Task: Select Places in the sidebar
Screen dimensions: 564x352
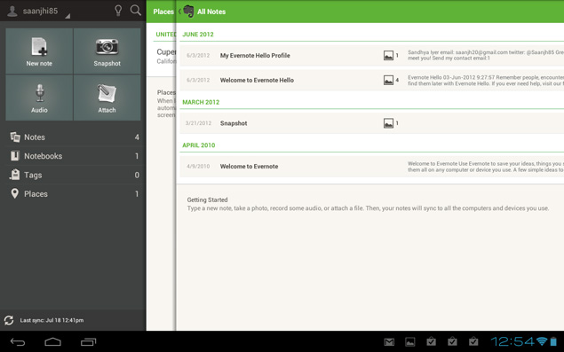Action: click(74, 194)
